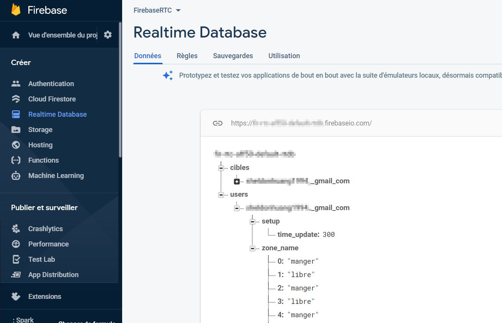Open Authentication in sidebar
The image size is (502, 323).
tap(51, 83)
